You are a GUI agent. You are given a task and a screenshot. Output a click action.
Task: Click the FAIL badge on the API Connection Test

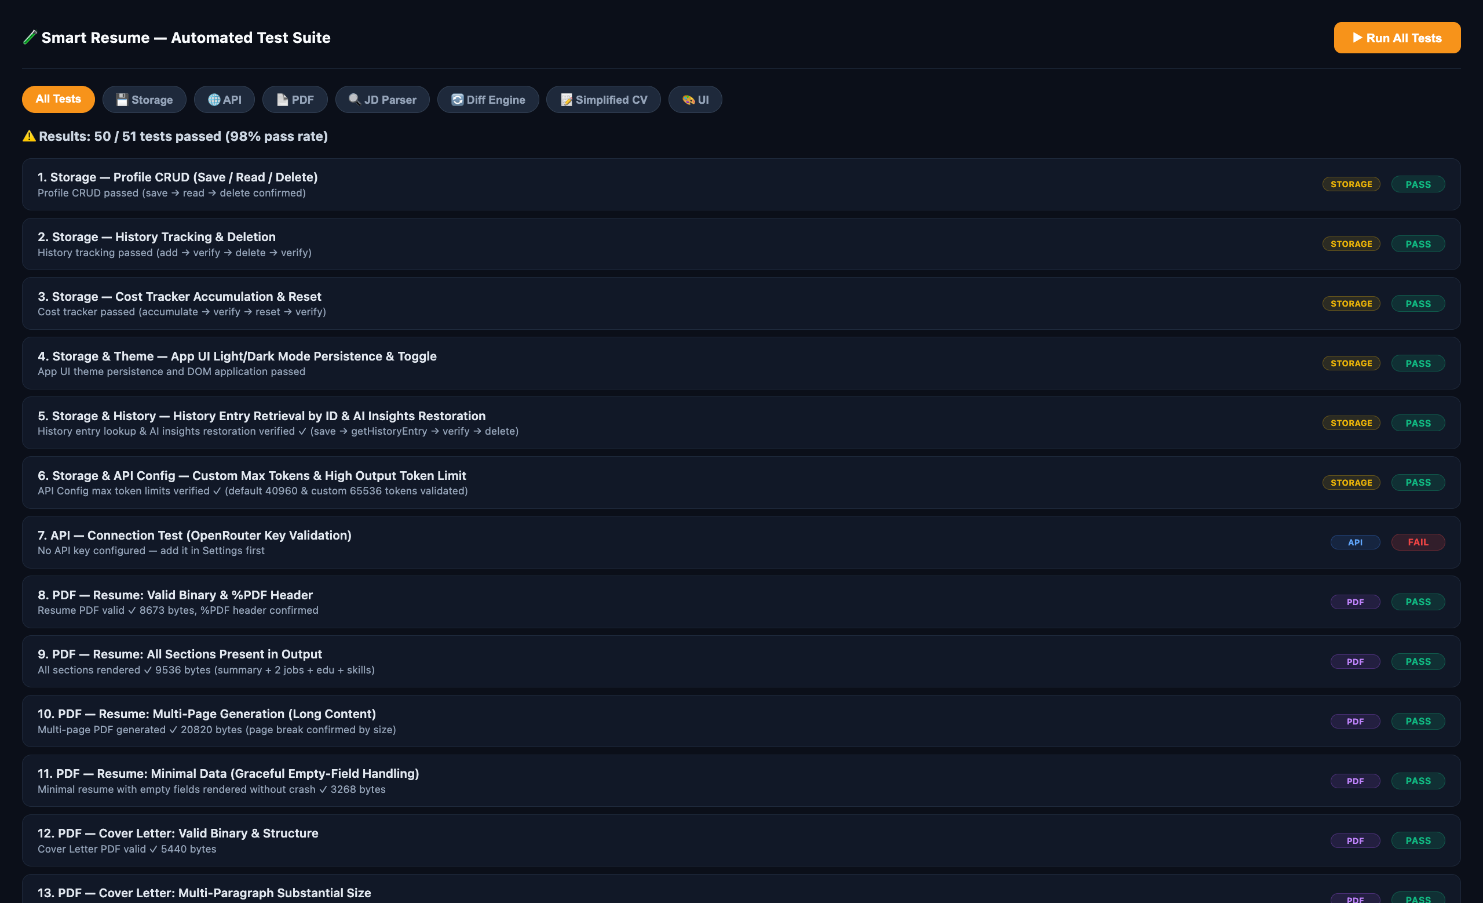[x=1418, y=542]
